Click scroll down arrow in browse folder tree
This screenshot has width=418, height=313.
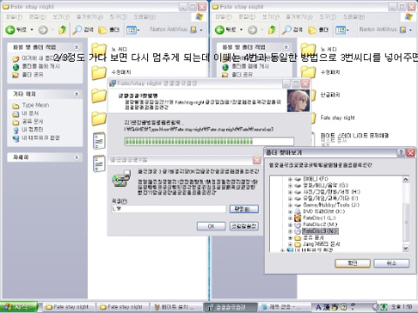click(406, 249)
